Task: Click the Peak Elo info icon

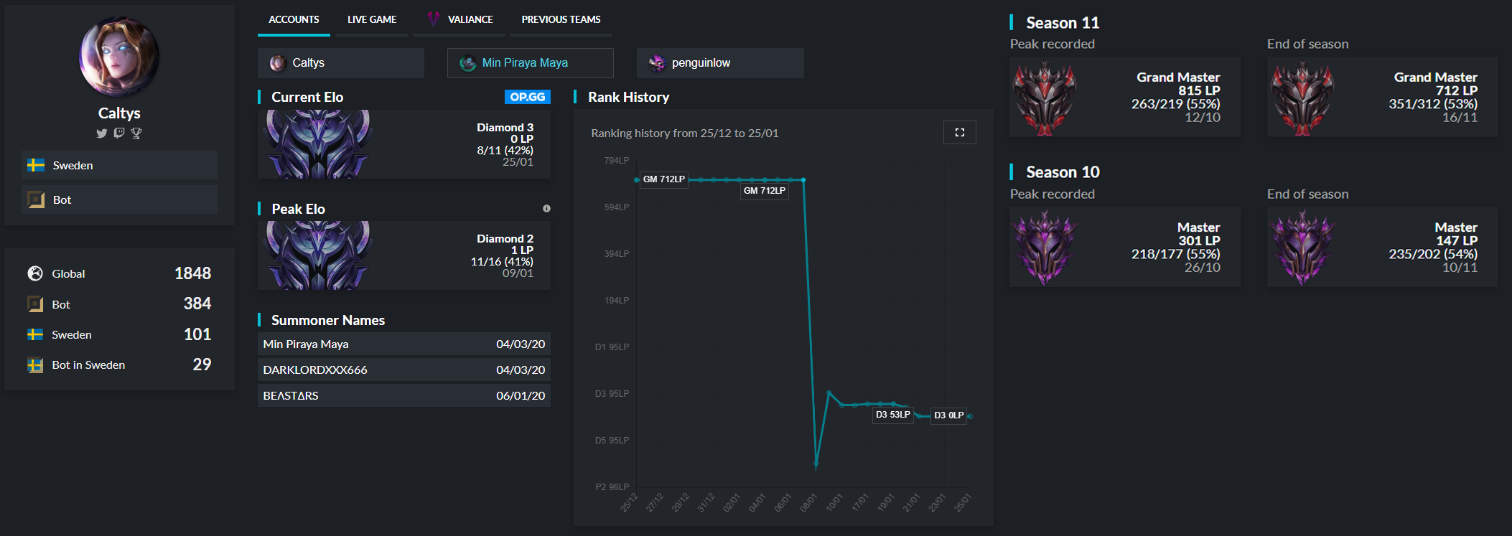Action: coord(546,209)
